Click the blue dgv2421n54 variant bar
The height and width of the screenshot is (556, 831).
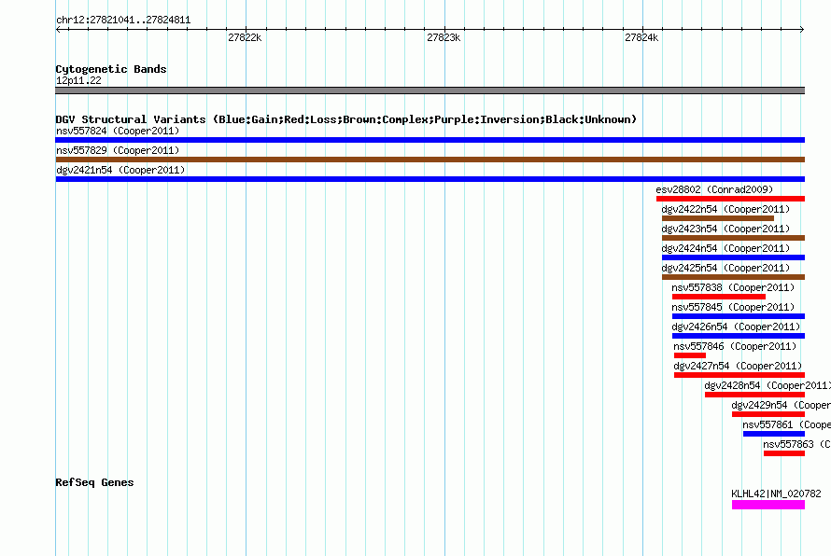tap(430, 179)
